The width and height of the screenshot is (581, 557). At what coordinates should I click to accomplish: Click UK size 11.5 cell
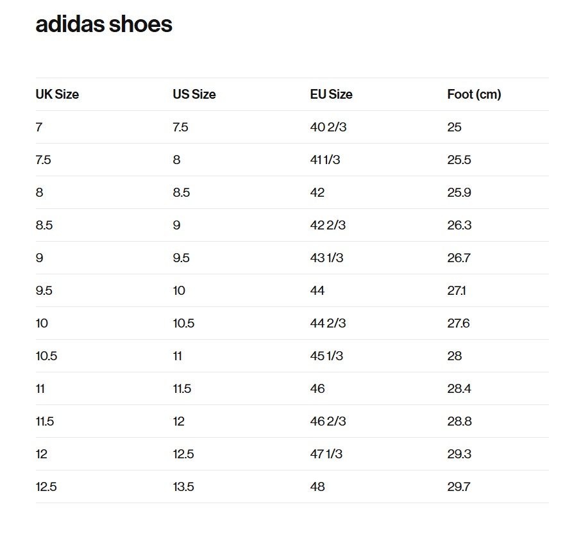point(45,422)
